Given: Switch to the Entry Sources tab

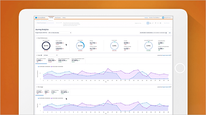Looking at the screenshot, I should click(58, 18).
